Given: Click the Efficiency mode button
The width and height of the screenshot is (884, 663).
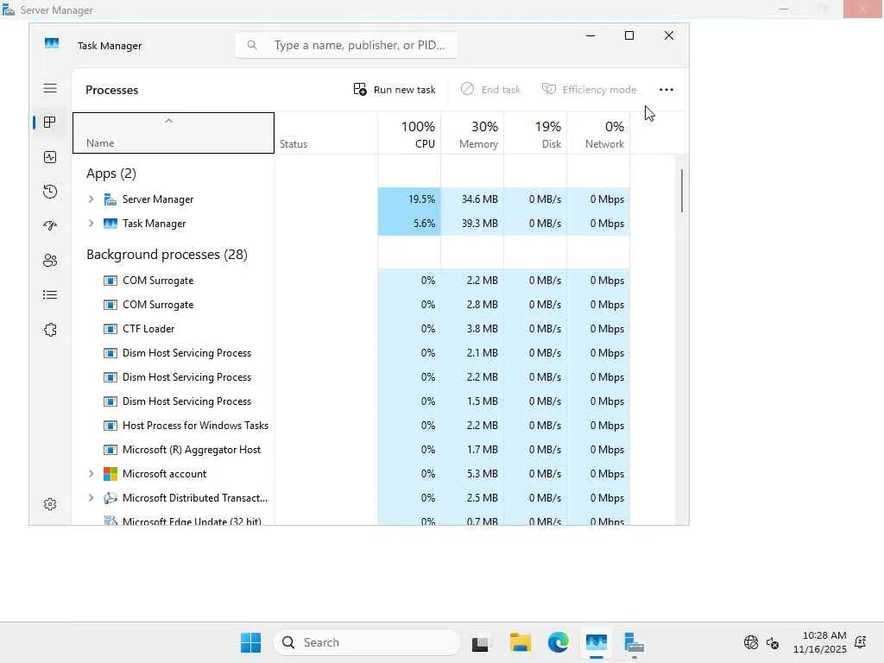Looking at the screenshot, I should (589, 90).
